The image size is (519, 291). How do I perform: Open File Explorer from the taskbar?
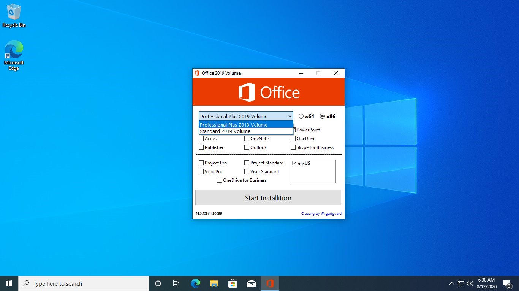point(214,283)
